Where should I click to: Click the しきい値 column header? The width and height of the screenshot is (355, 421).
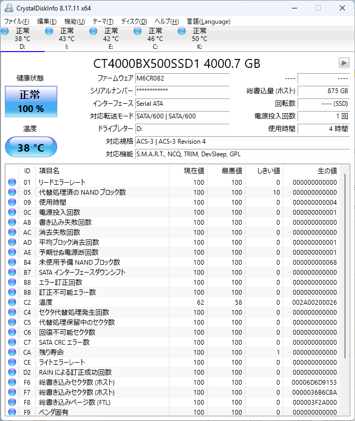[x=264, y=171]
